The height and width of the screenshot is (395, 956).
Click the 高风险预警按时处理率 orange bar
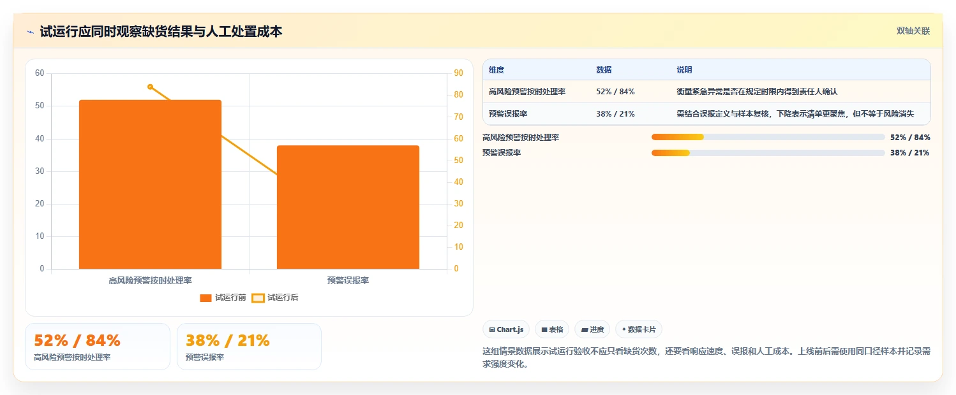click(150, 184)
